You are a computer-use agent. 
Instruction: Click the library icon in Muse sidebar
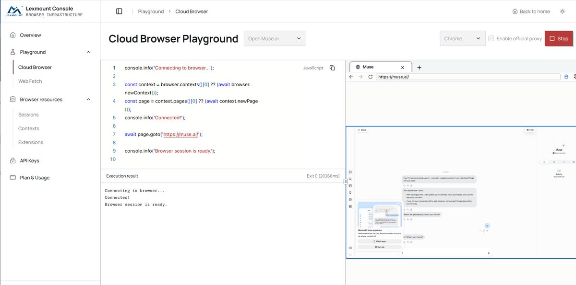(350, 186)
